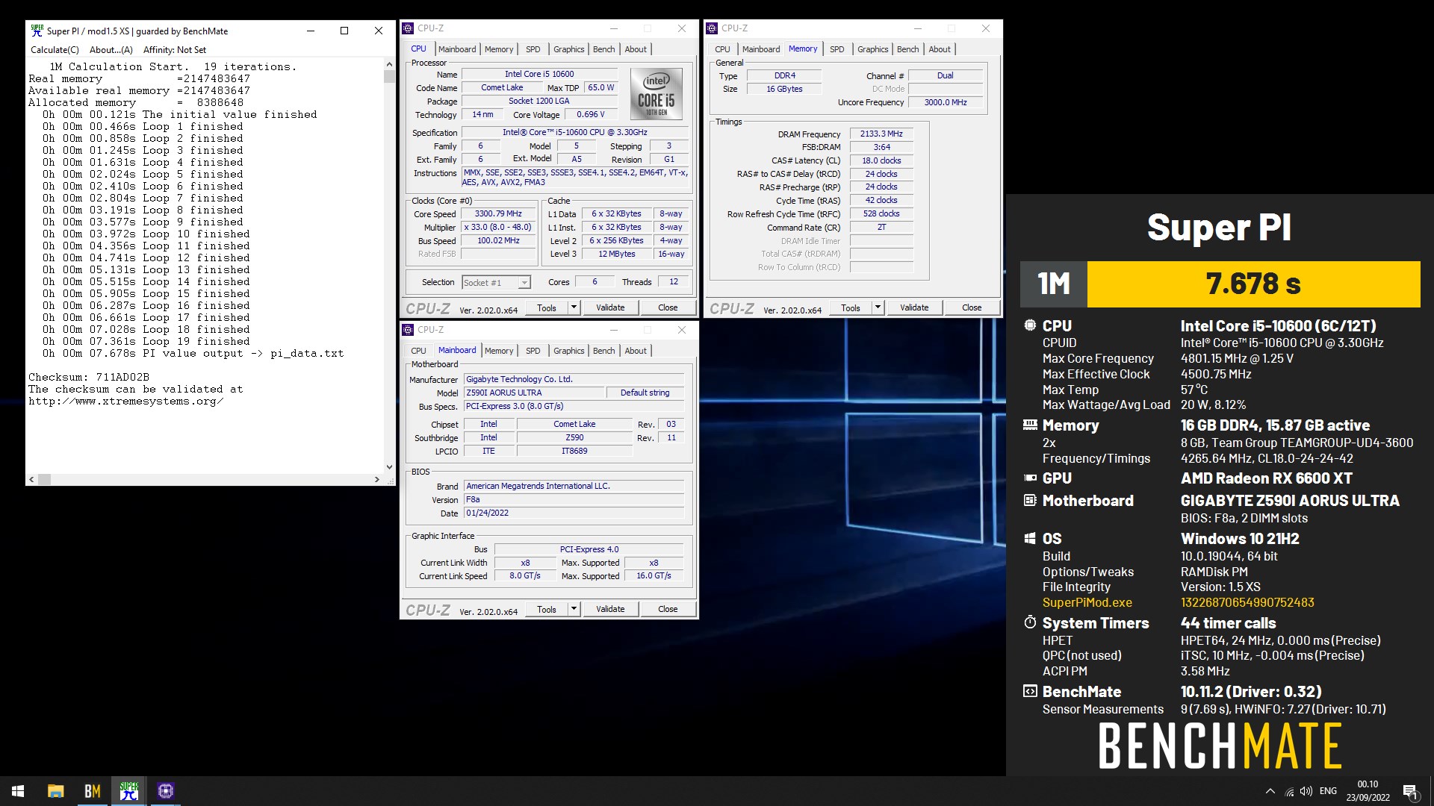Click the Memory module icon in BenchMate panel
The image size is (1434, 806).
1030,425
